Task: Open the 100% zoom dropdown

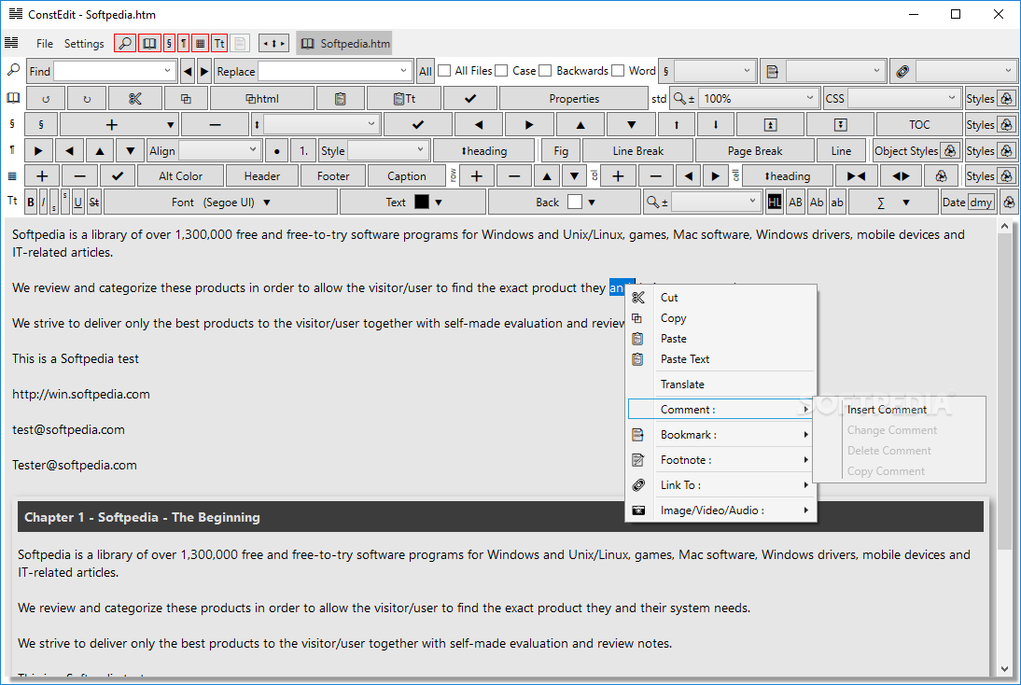Action: point(809,98)
